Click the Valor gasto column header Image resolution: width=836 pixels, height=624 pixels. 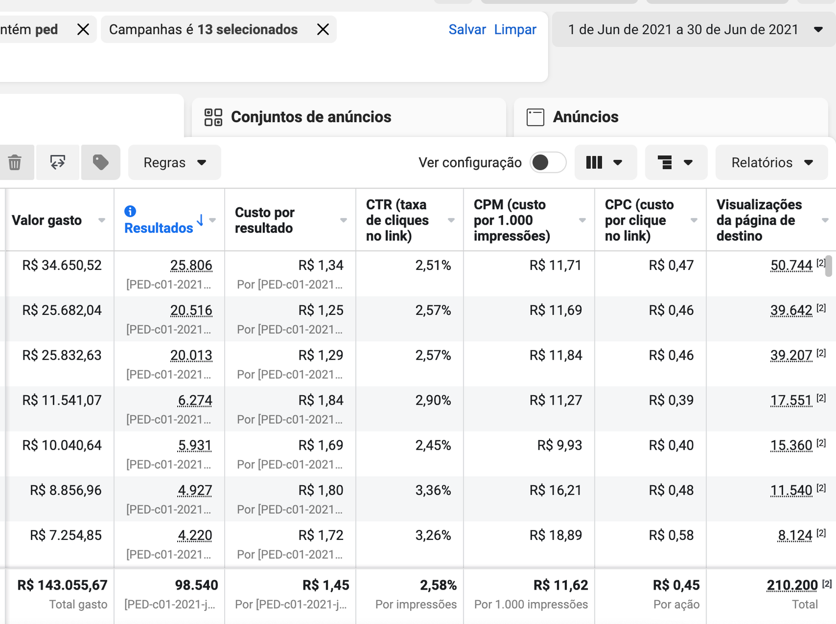(47, 220)
